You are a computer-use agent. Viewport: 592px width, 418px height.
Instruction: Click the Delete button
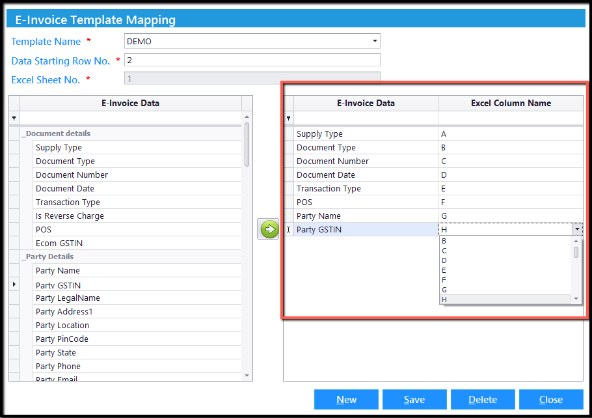pyautogui.click(x=483, y=400)
